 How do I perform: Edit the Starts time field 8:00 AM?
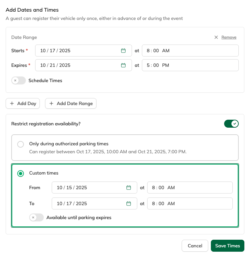coord(190,51)
